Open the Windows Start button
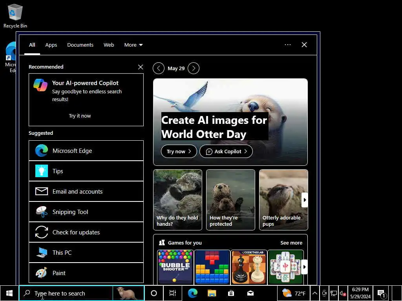Viewport: 402px width, 301px height. (x=9, y=293)
